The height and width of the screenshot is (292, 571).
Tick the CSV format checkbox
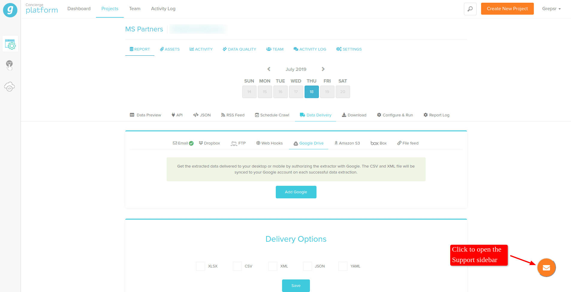pyautogui.click(x=237, y=266)
